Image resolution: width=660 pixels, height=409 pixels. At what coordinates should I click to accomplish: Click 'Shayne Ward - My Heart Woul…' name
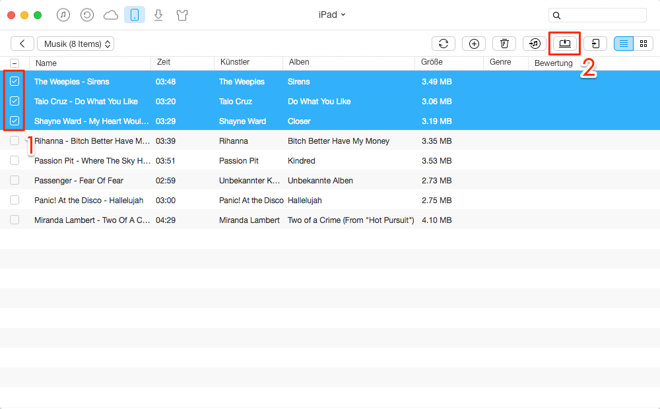91,121
